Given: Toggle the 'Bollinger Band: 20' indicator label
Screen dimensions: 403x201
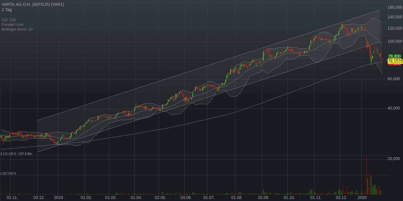Looking at the screenshot, I should (17, 29).
